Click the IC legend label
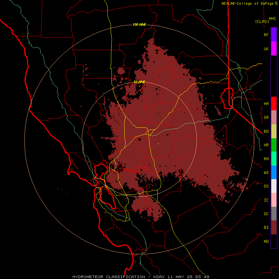This screenshot has height=279, width=279. (x=266, y=200)
